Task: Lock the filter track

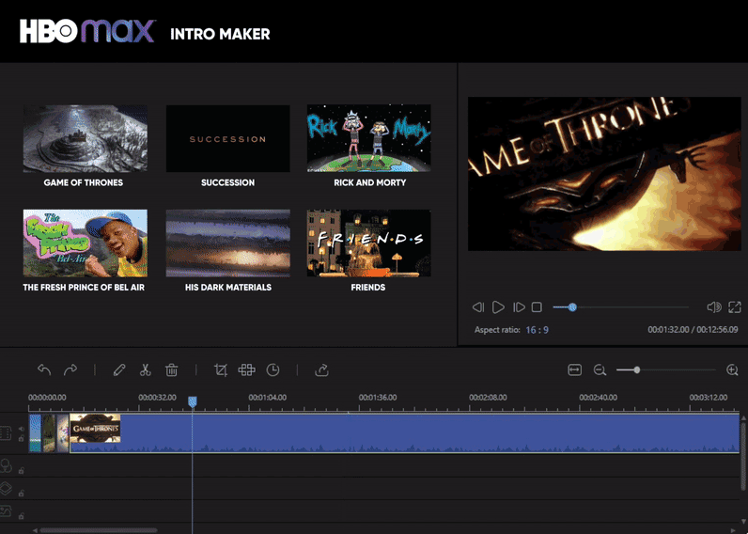Action: point(21,470)
